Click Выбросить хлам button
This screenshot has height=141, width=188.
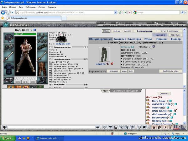point(170,71)
